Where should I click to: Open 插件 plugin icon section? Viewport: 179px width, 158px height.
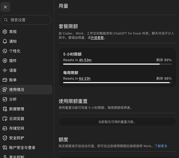[x=5, y=61]
